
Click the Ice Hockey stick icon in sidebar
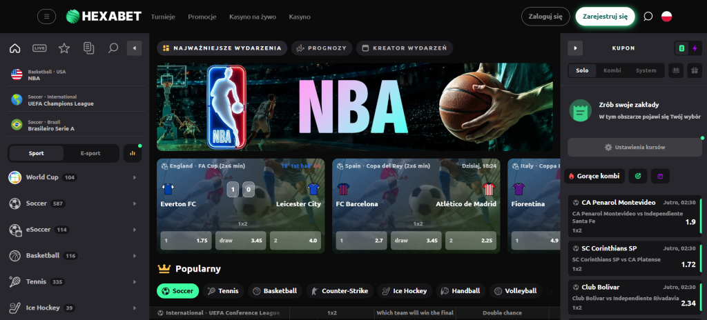click(x=15, y=308)
